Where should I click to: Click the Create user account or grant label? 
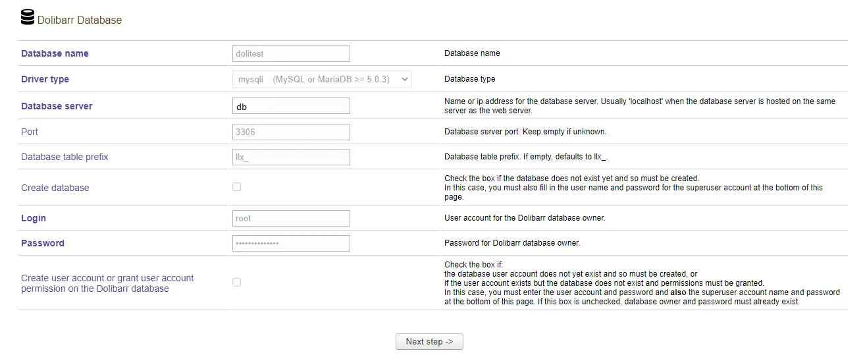coord(107,283)
